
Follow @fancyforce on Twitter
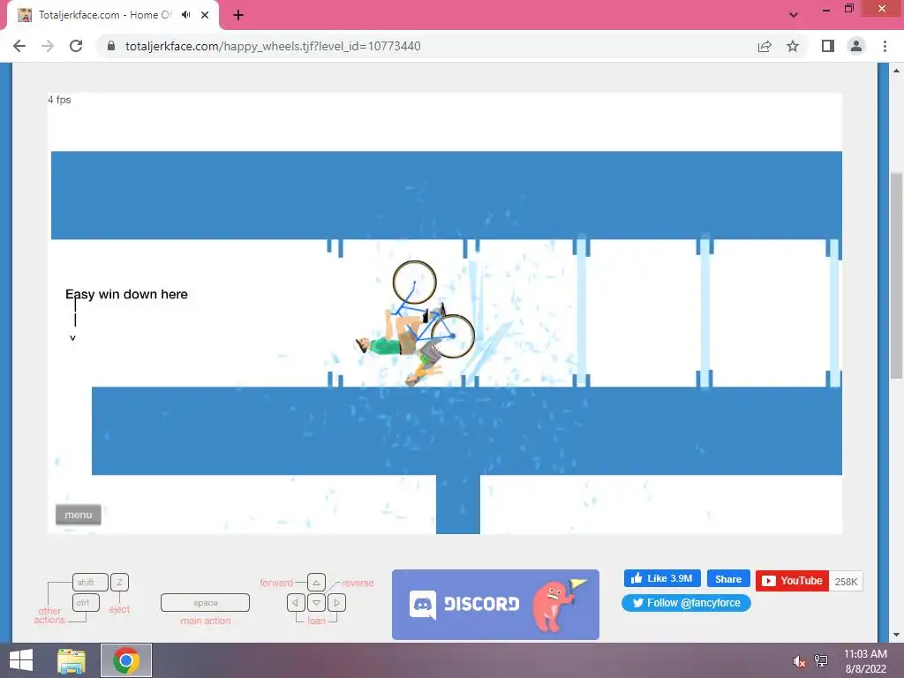tap(686, 603)
